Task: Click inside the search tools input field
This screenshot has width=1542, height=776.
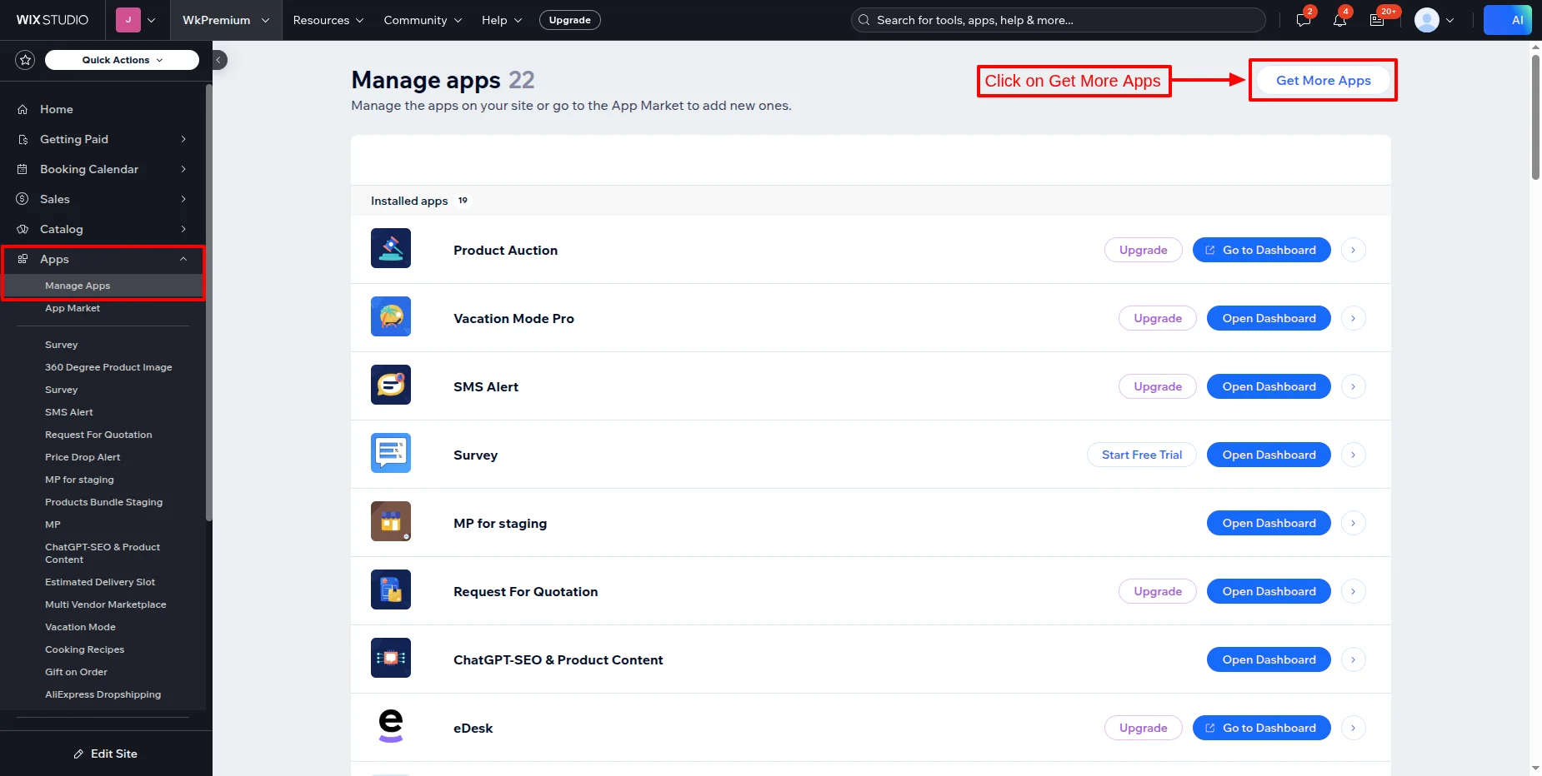Action: 1056,20
